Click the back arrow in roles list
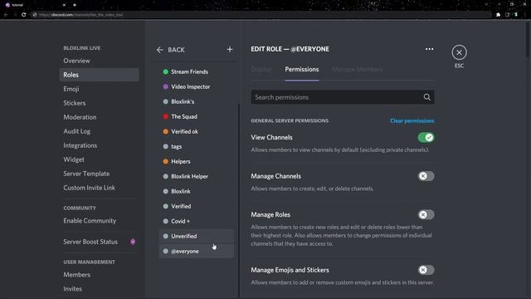This screenshot has height=299, width=531. click(160, 50)
